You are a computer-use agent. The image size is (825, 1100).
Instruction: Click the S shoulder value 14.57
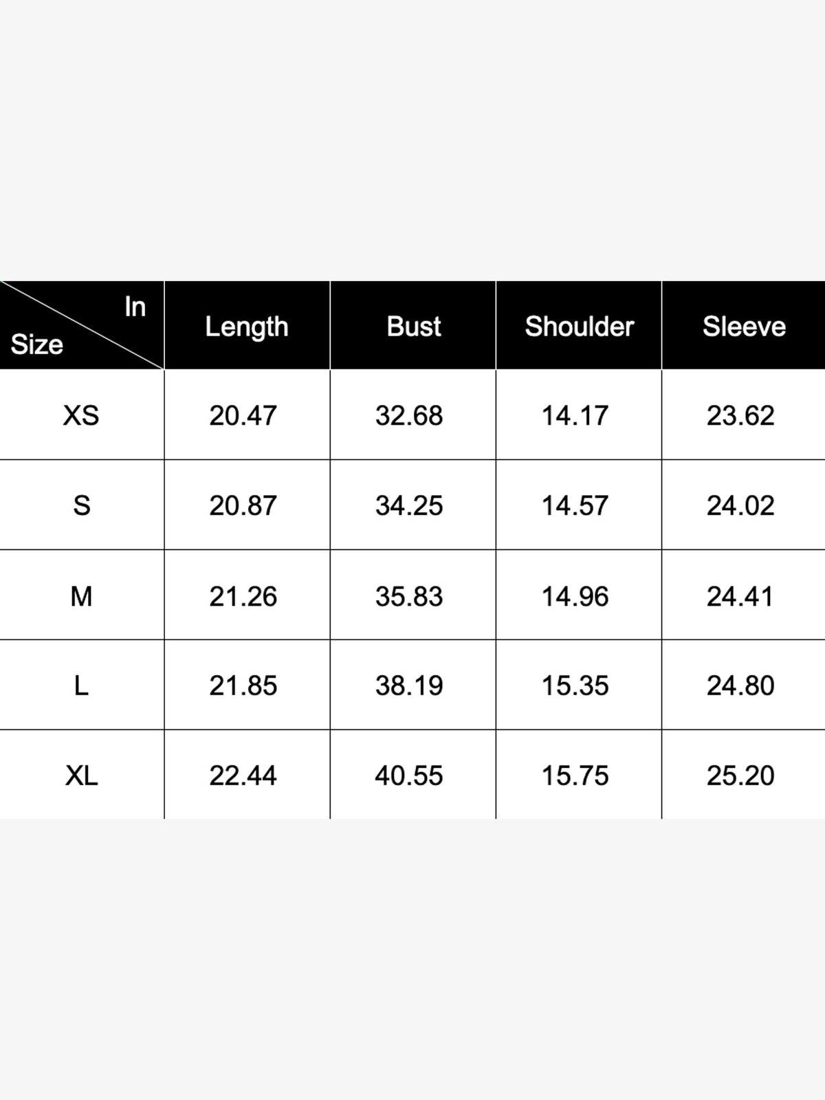coord(575,505)
